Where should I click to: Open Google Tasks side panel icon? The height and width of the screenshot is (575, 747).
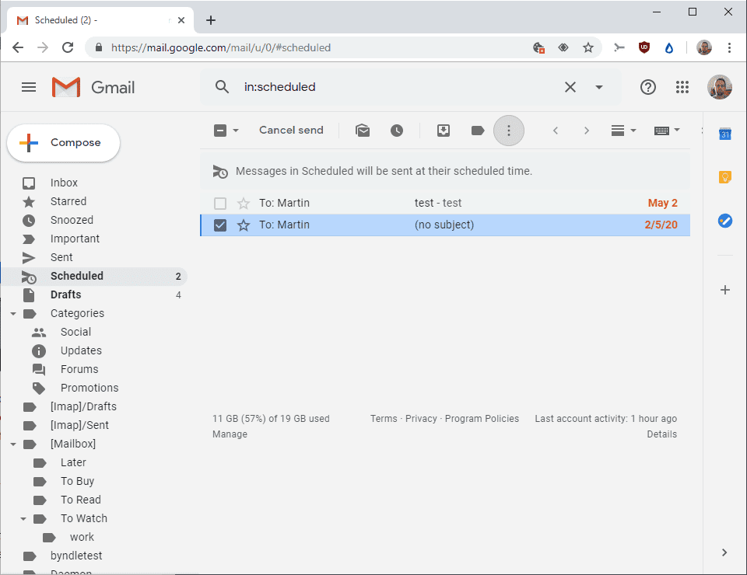point(725,221)
